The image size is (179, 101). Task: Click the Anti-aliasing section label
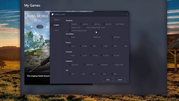(x=70, y=34)
